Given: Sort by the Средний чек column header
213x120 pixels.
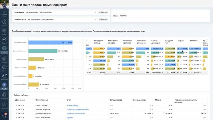Looking at the screenshot, I should (x=169, y=42).
